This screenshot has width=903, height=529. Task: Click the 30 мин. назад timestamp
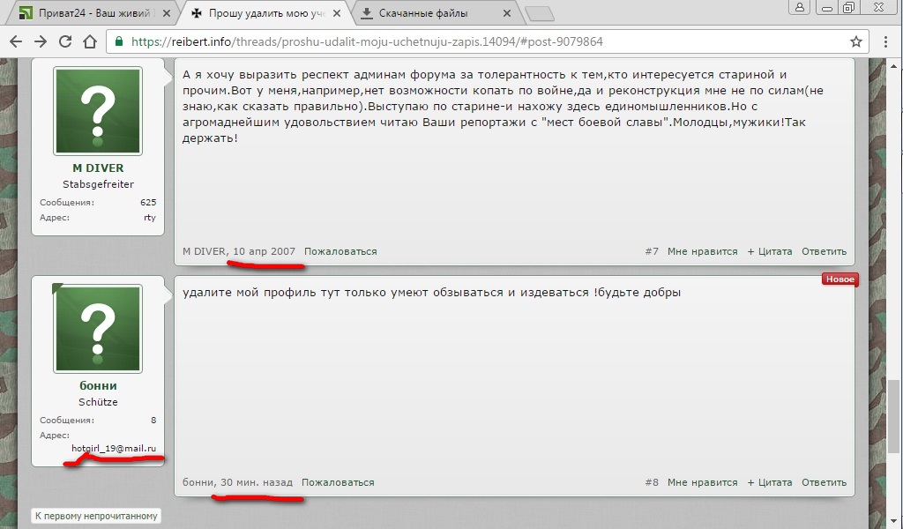(x=257, y=482)
